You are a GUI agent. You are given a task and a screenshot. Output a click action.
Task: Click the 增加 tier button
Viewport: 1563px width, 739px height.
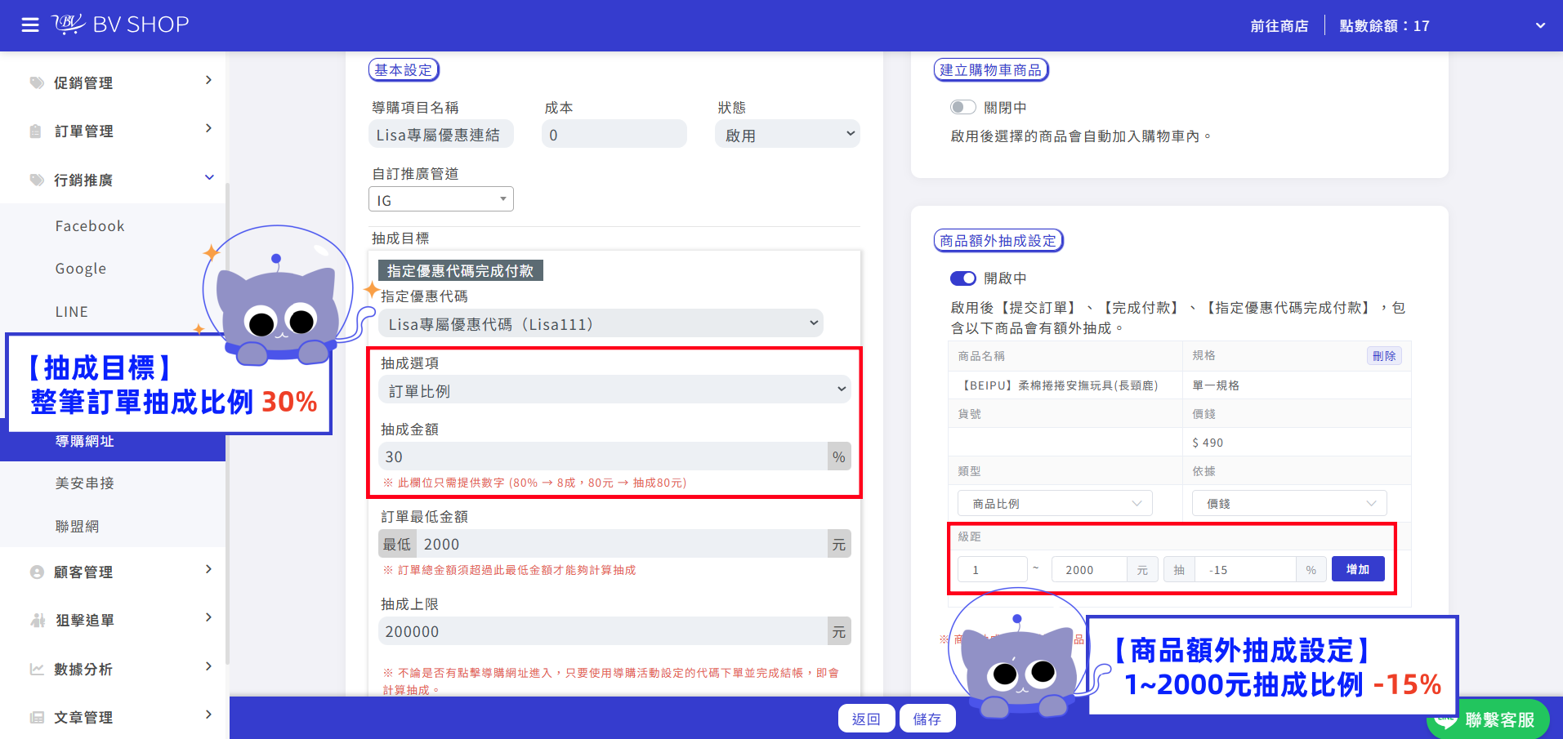pyautogui.click(x=1358, y=569)
